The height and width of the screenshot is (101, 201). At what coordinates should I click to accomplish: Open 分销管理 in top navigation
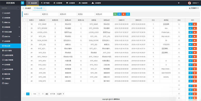click(96, 3)
